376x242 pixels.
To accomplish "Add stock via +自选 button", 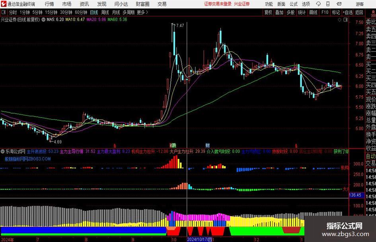I will [x=348, y=12].
